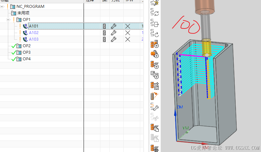Click the blue ZM axis label
The height and width of the screenshot is (152, 261).
tap(180, 107)
